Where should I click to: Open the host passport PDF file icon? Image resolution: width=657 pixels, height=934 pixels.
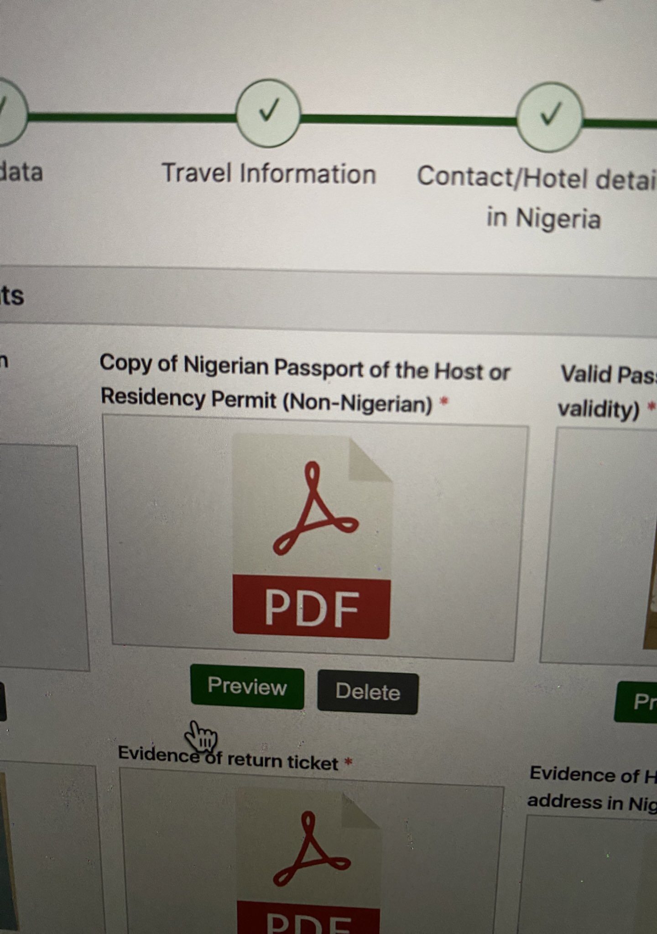tap(313, 537)
